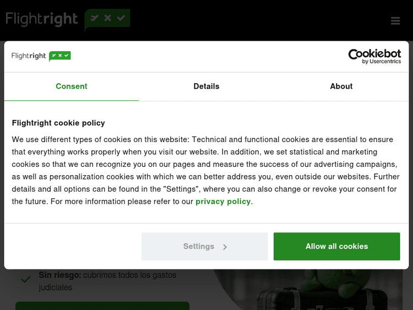413x310 pixels.
Task: Open cookie Settings
Action: click(199, 247)
